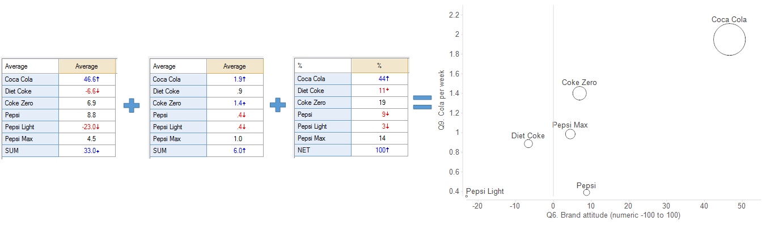Click the first blue plus sign icon

[132, 106]
